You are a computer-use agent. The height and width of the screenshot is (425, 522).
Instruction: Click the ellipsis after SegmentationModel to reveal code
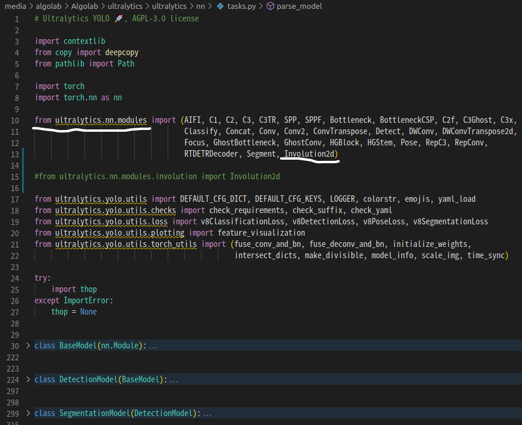[x=208, y=413]
